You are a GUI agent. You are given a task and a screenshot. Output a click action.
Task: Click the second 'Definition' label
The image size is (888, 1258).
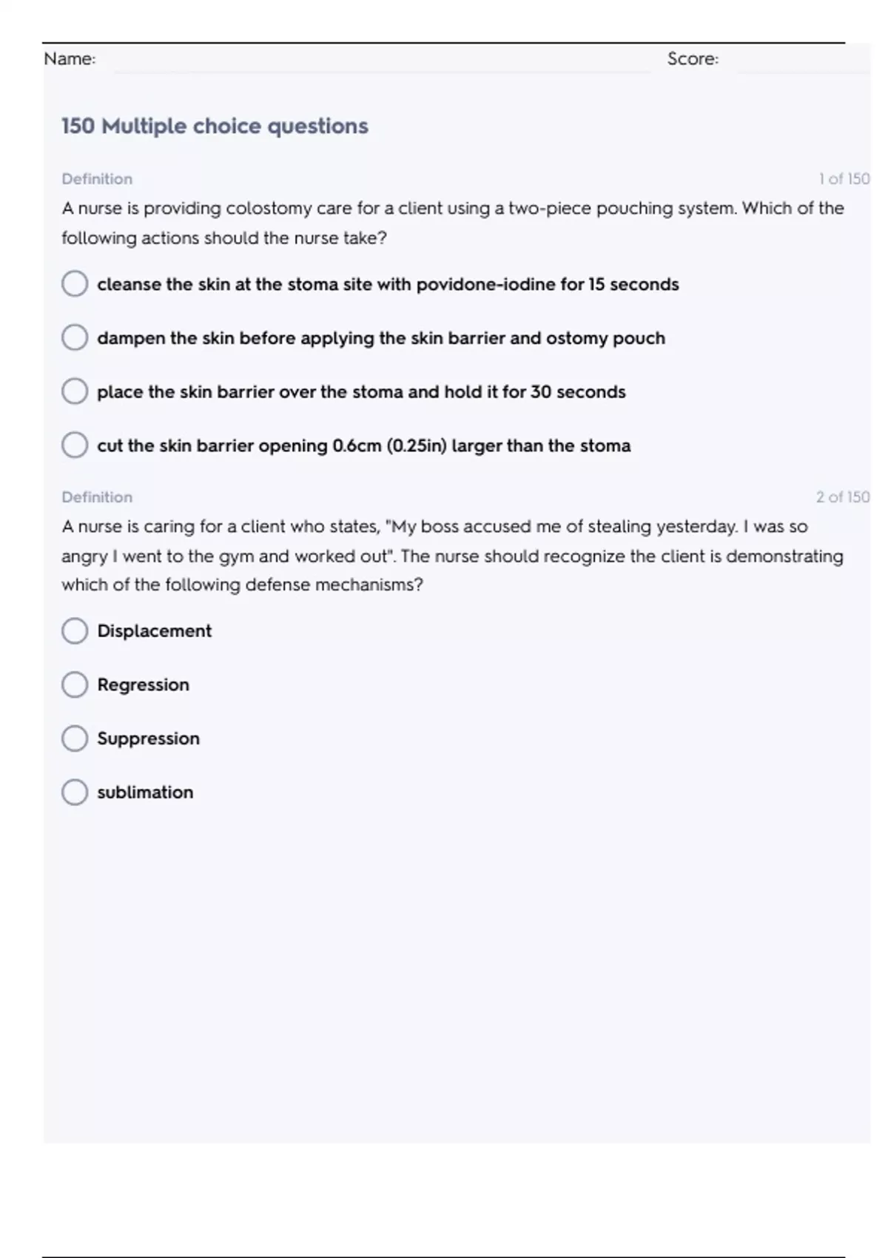pos(97,497)
